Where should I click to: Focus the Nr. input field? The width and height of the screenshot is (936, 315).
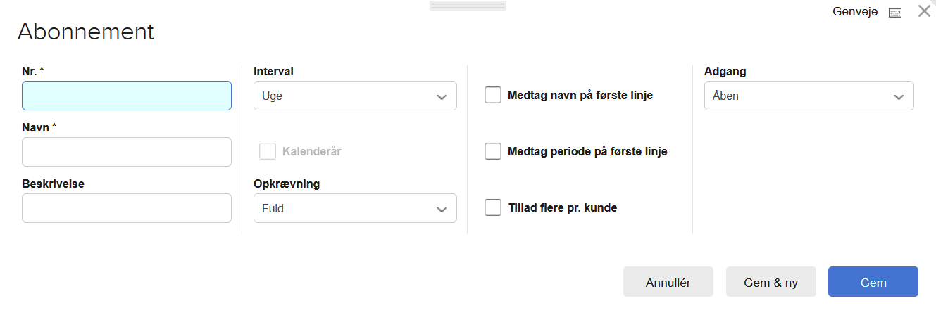[127, 96]
